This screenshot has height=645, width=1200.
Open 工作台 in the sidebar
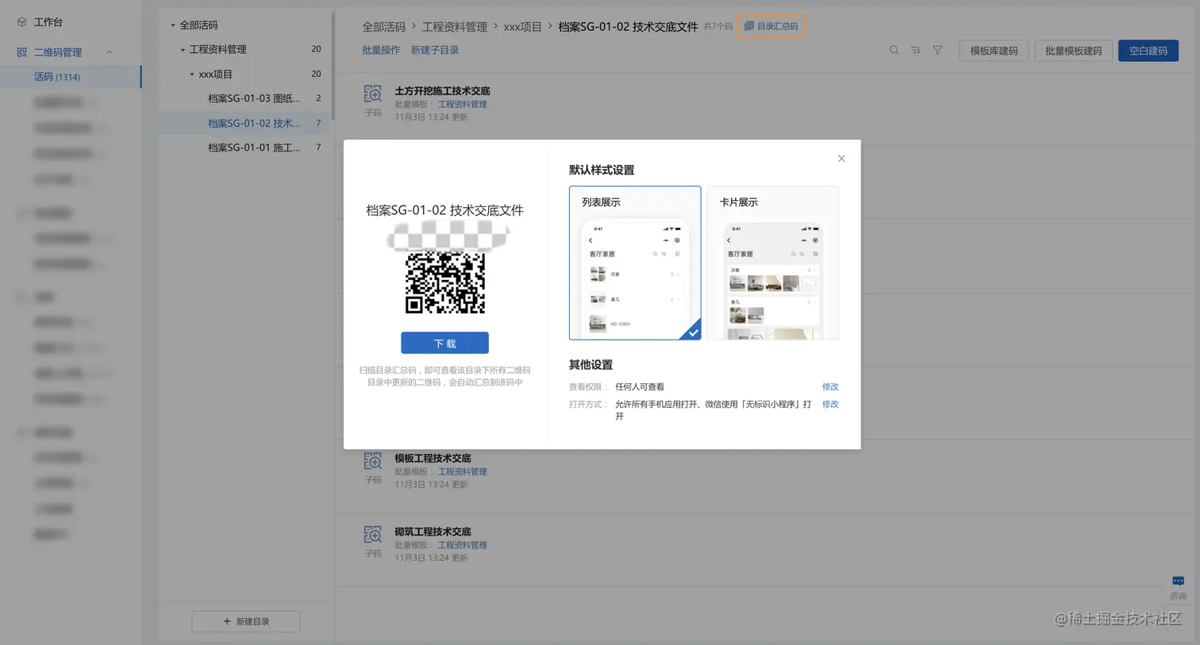48,22
